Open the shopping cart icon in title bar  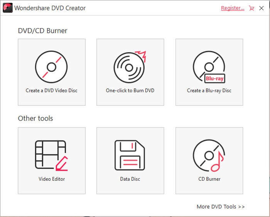click(x=251, y=8)
